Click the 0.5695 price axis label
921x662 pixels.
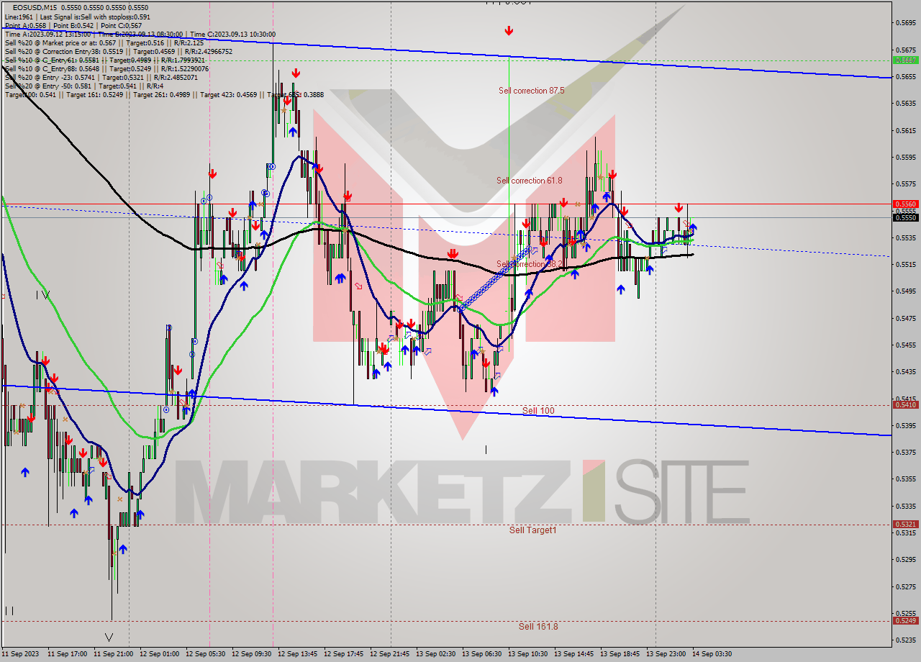click(904, 22)
